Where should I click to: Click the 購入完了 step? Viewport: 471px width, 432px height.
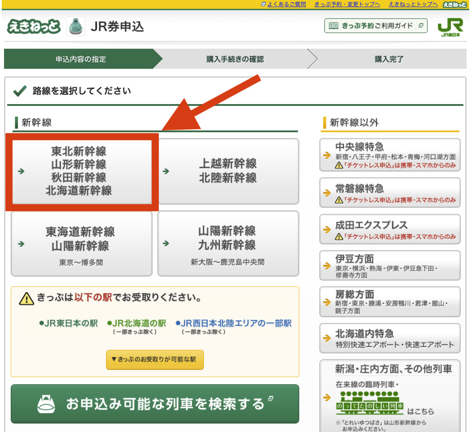coord(389,59)
